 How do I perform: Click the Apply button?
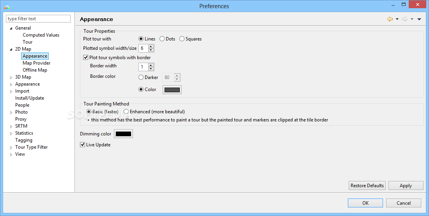click(406, 186)
